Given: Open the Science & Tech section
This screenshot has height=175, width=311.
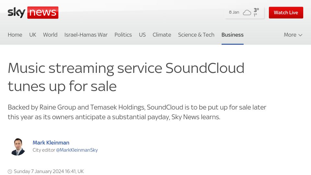Looking at the screenshot, I should tap(196, 35).
